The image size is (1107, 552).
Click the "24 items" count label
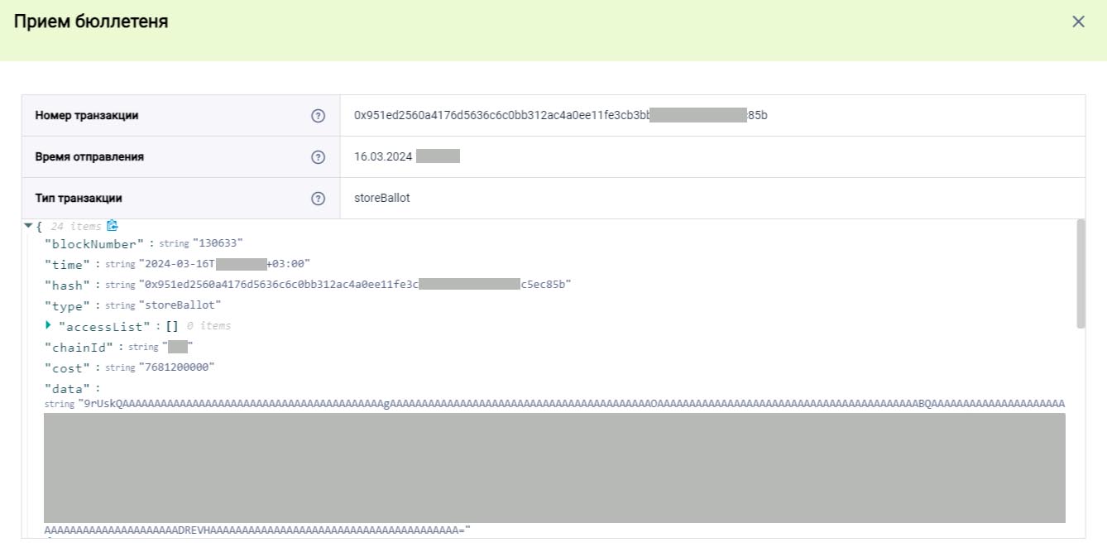click(x=76, y=226)
